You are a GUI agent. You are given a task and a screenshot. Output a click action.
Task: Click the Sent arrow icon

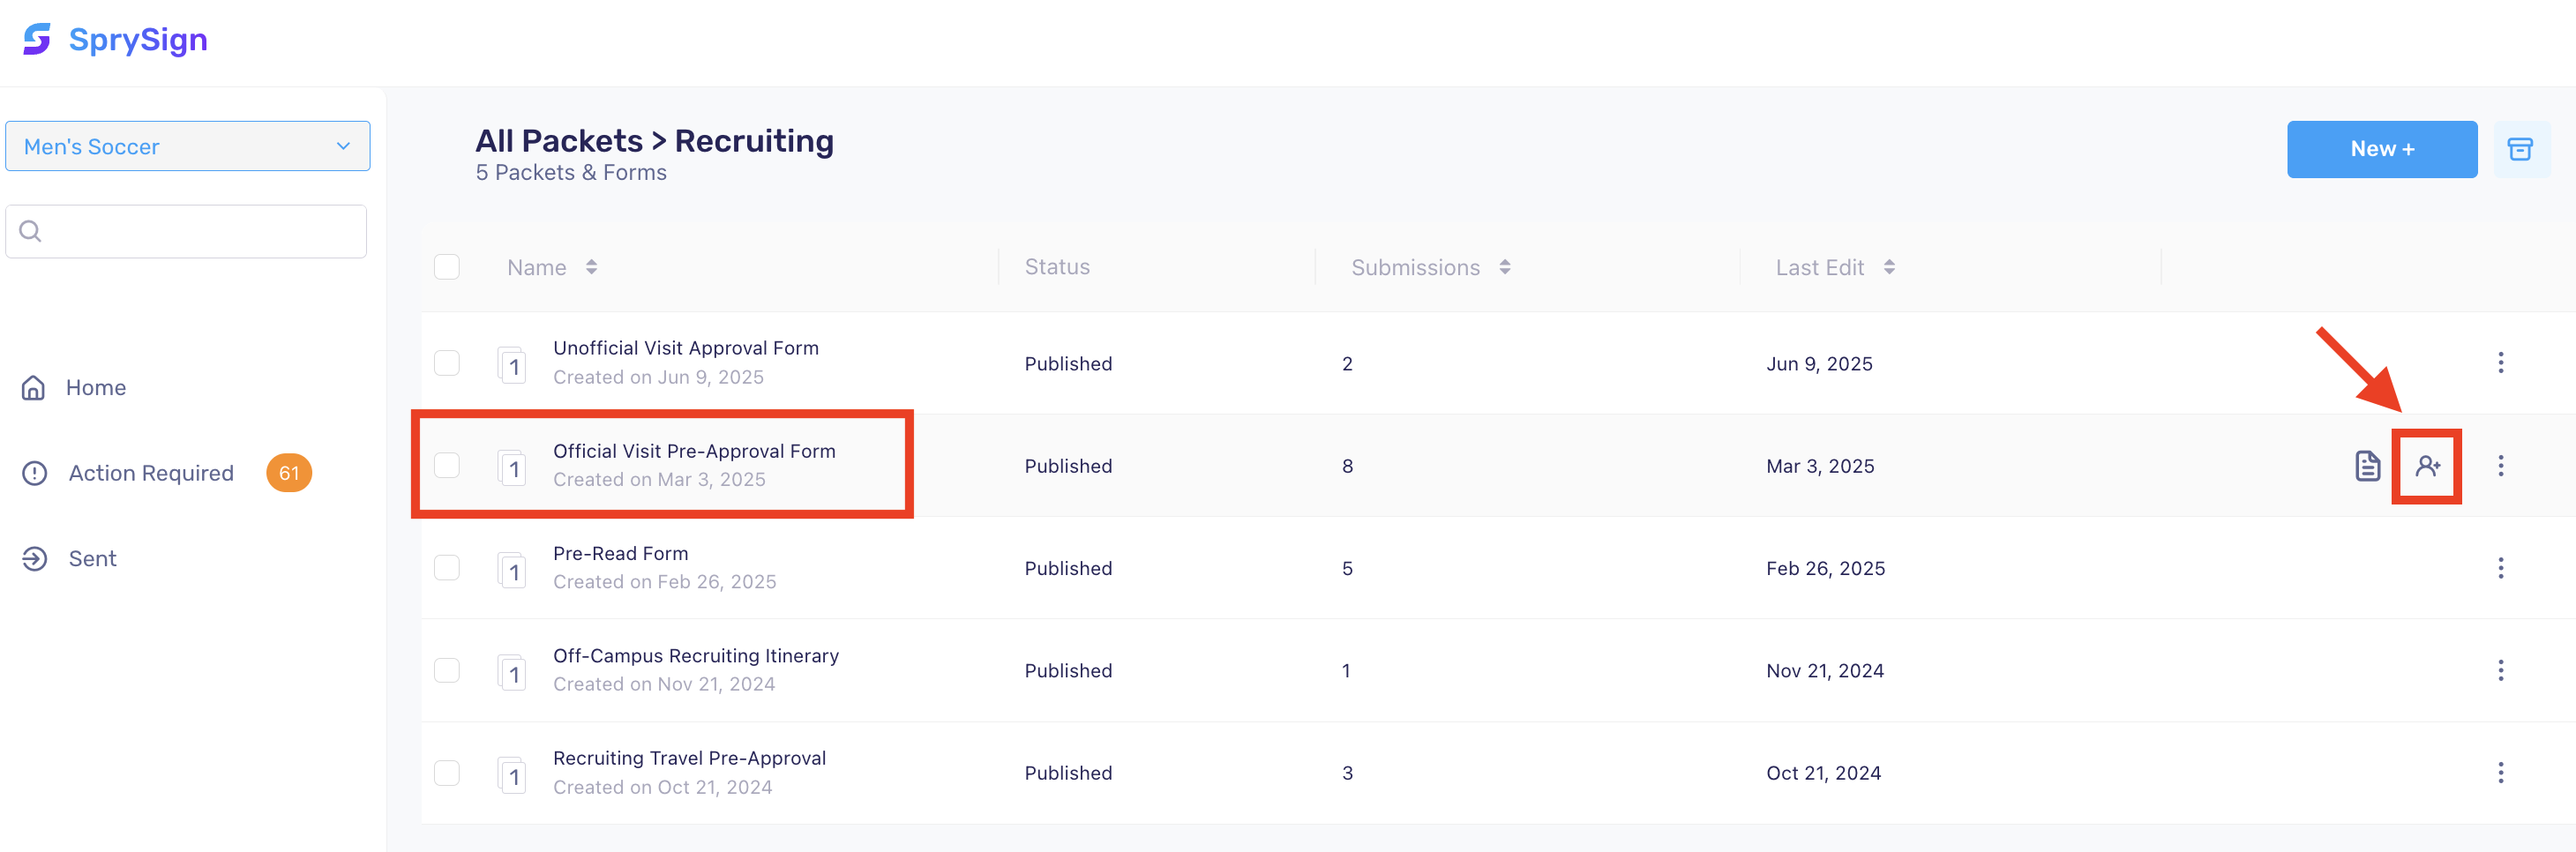tap(35, 559)
